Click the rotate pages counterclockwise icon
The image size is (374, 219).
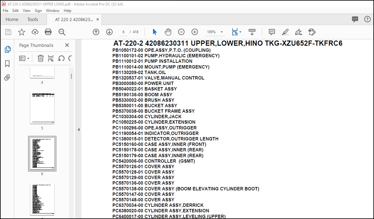point(61,58)
